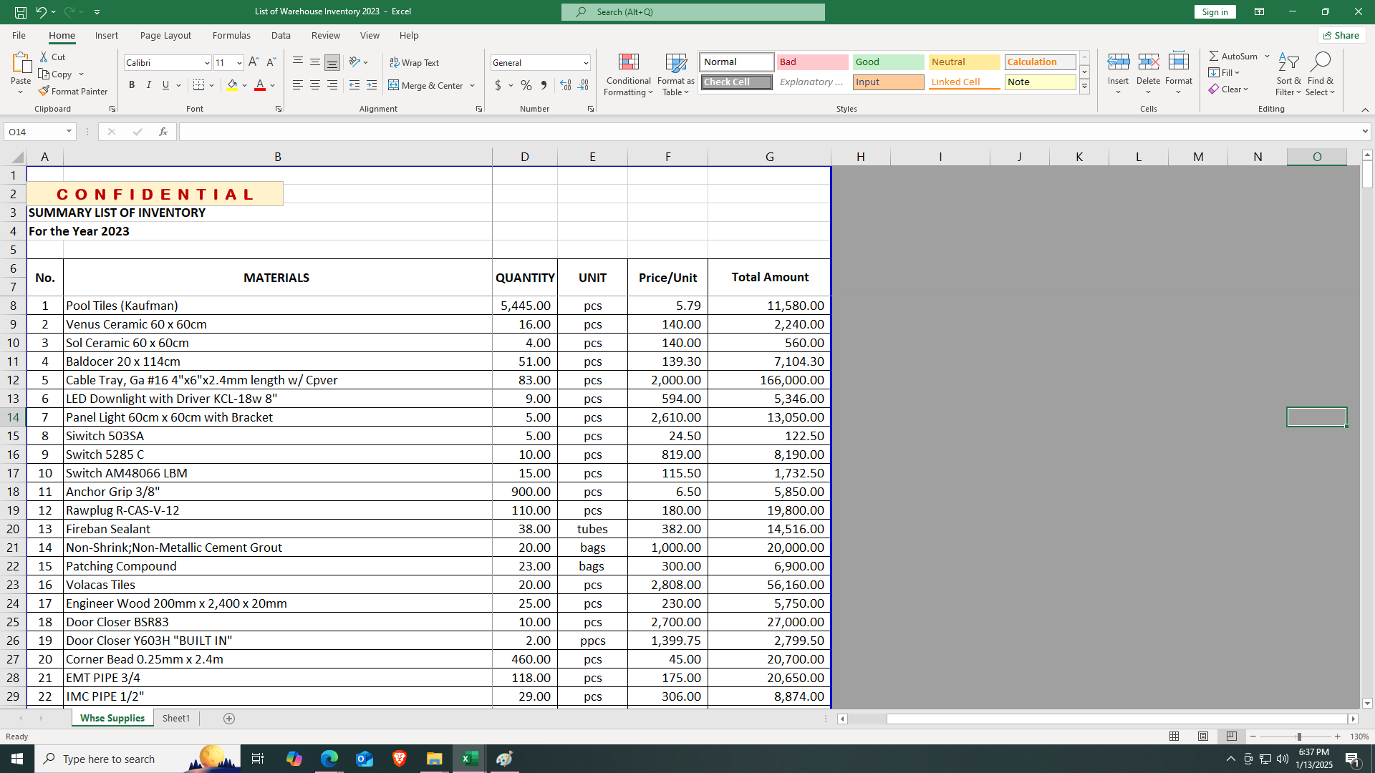Toggle Wrap Text on

point(415,62)
